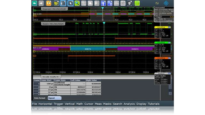Open the Search menu
The image size is (205, 115).
point(118,104)
